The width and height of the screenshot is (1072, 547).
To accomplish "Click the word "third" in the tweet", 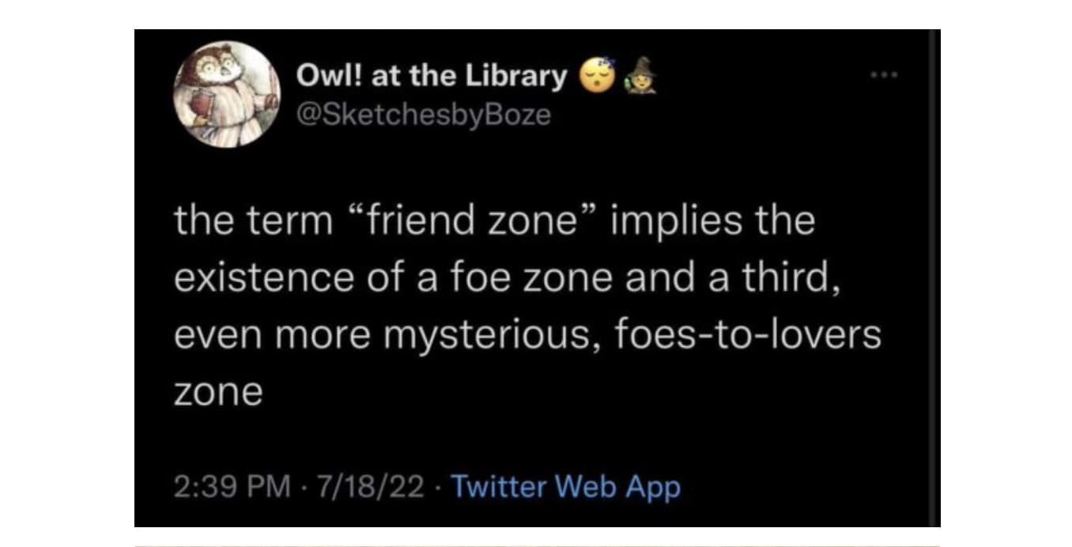I will point(795,278).
